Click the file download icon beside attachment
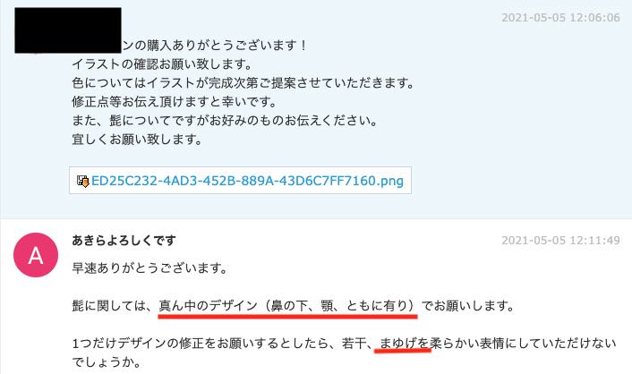Image resolution: width=632 pixels, height=374 pixels. tap(82, 181)
